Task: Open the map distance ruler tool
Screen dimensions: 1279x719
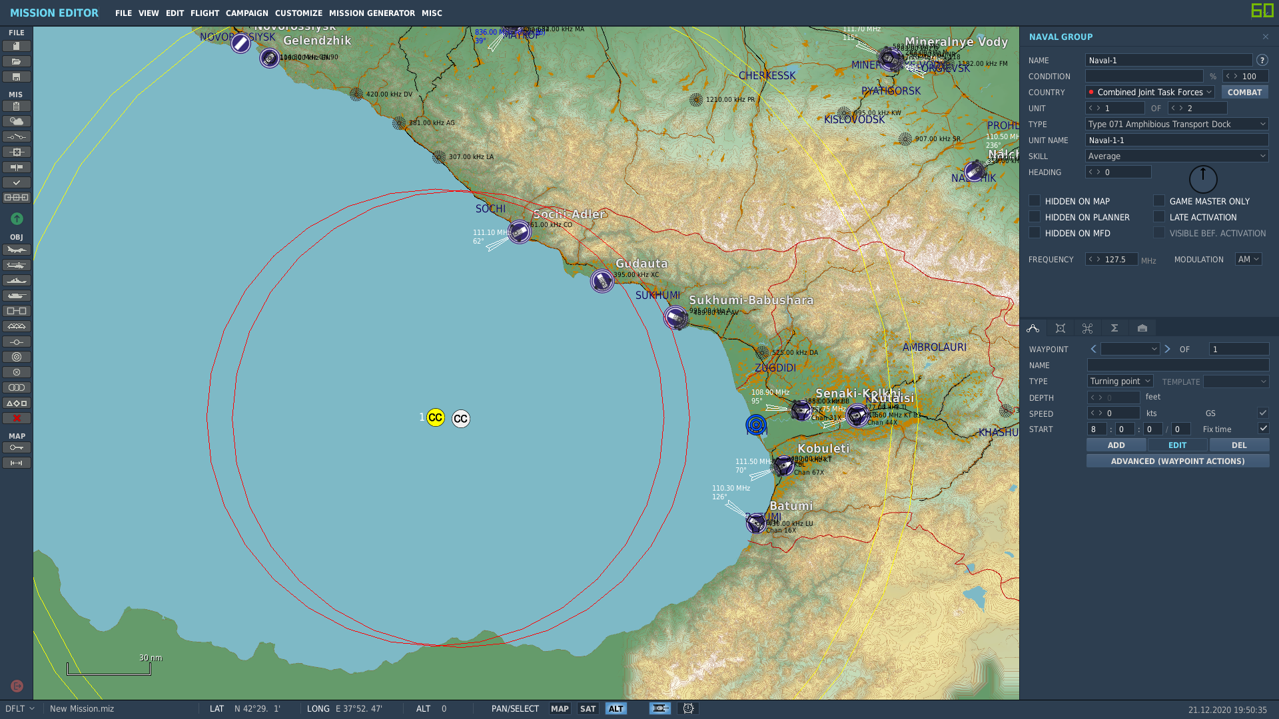Action: (17, 463)
